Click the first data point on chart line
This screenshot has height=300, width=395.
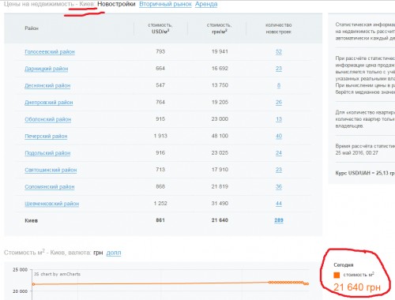point(33,284)
